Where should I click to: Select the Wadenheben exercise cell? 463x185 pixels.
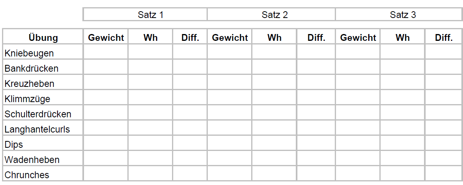pos(32,159)
